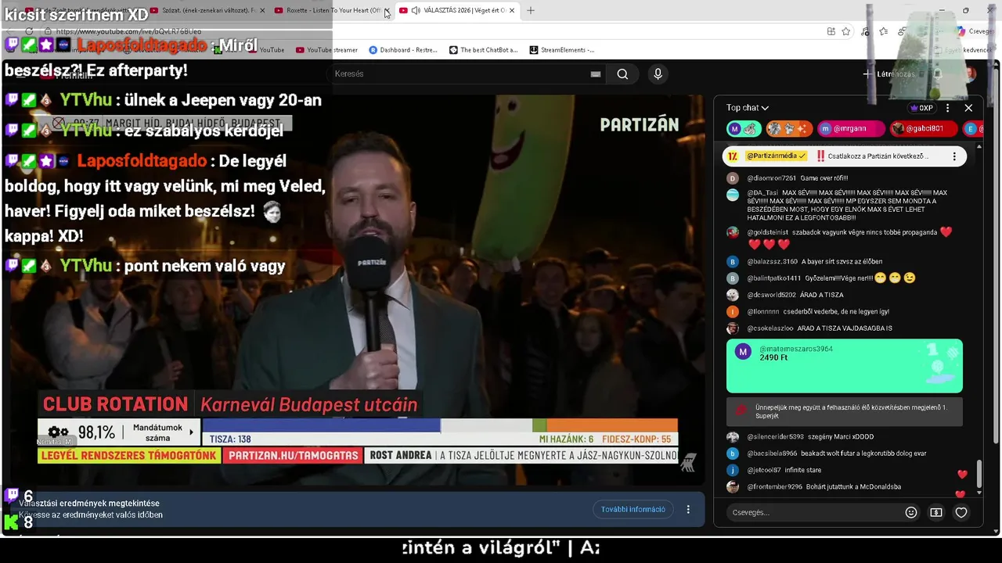1002x563 pixels.
Task: Click username @silencerider5393 in chat
Action: [775, 437]
